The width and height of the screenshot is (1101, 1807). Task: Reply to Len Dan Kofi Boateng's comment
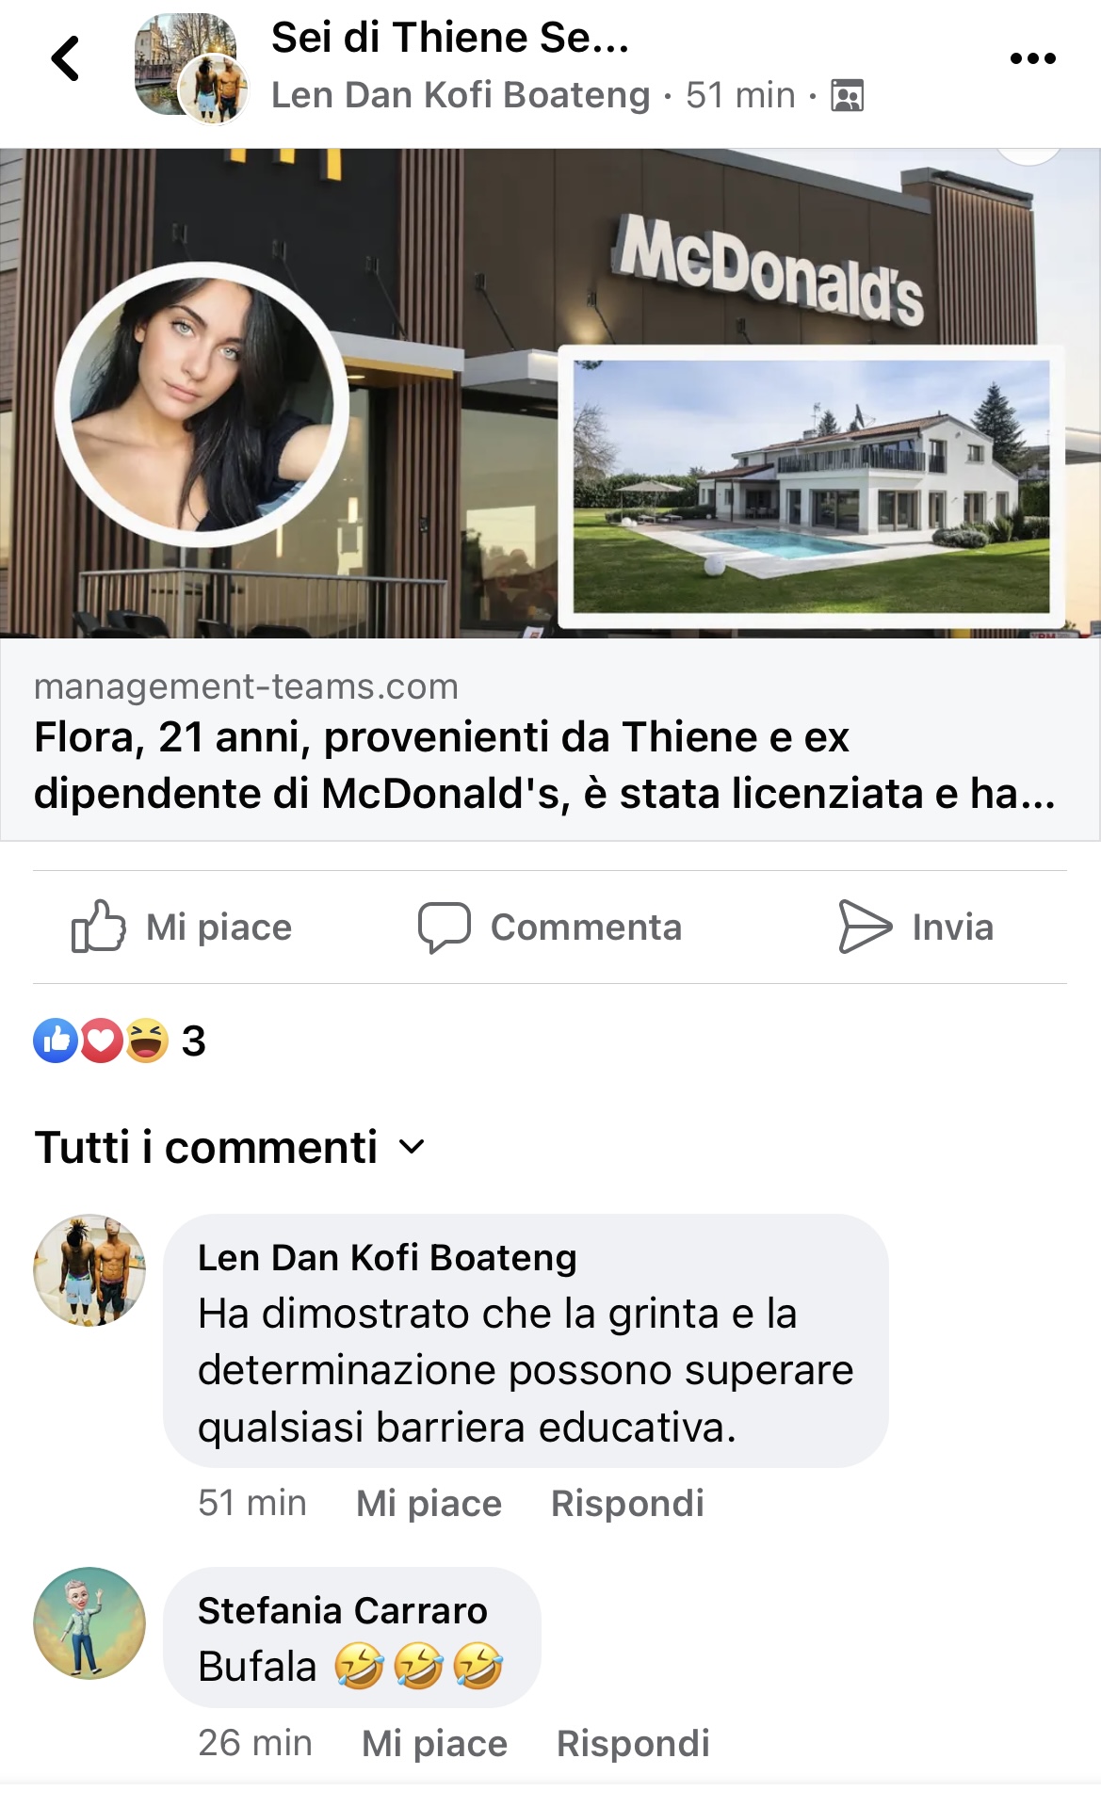tap(627, 1504)
